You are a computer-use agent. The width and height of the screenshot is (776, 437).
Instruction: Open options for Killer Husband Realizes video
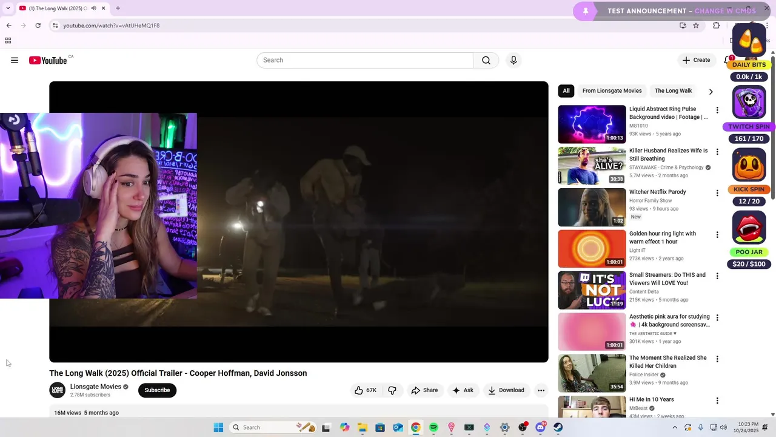(717, 152)
